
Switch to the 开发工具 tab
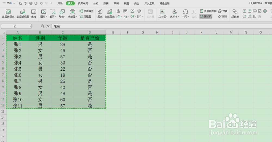click(x=149, y=3)
